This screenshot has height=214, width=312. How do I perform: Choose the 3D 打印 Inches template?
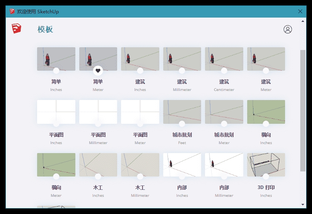click(266, 164)
